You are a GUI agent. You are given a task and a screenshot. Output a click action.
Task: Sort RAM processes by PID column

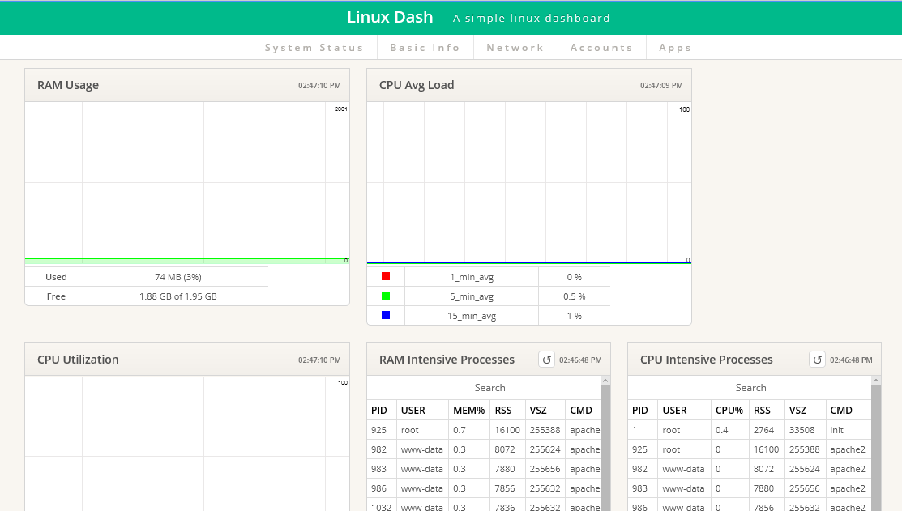379,410
